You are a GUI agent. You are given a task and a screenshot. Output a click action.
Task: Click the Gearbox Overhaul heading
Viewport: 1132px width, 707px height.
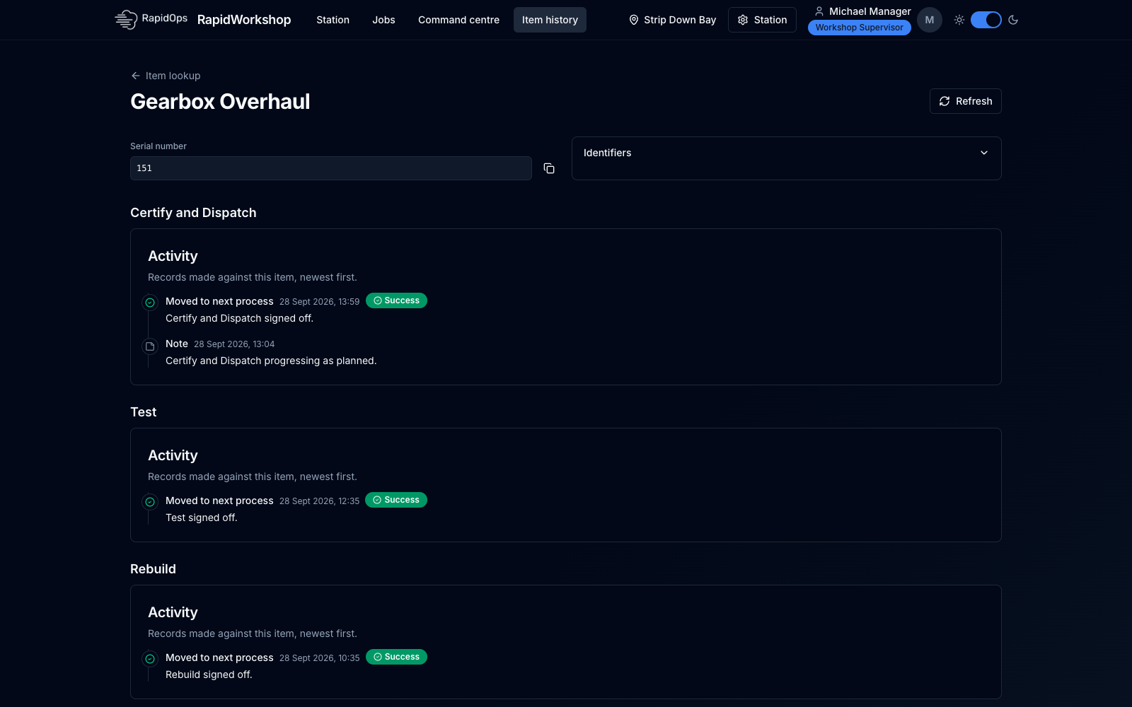(x=220, y=101)
